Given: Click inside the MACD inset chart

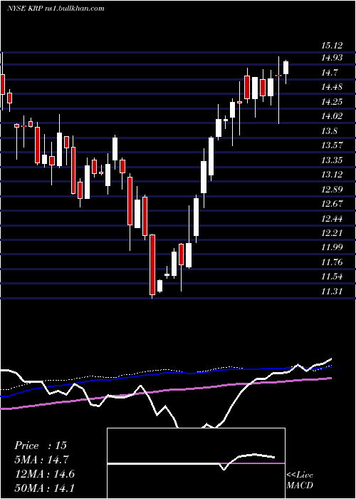Looking at the screenshot, I should coord(196,463).
